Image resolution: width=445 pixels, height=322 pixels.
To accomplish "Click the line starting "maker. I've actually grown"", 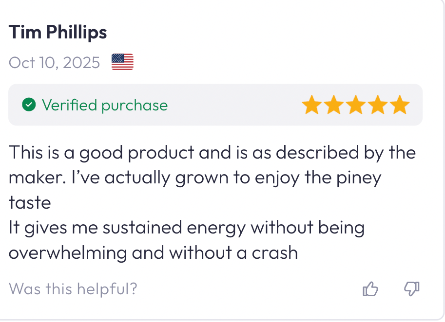I will tap(194, 178).
